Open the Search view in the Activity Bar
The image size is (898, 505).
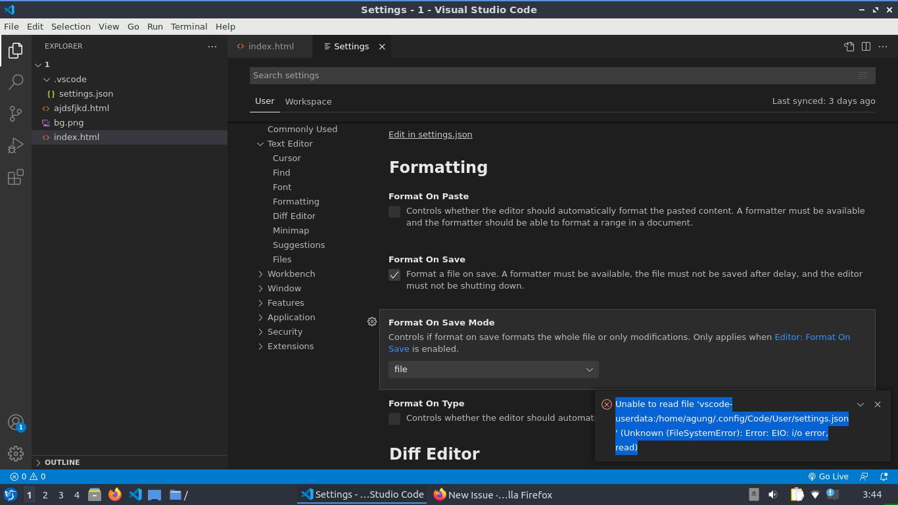pos(16,81)
